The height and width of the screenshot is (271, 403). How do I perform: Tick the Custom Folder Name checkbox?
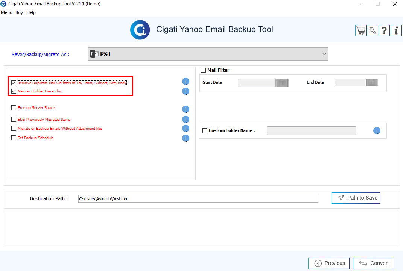(x=205, y=131)
